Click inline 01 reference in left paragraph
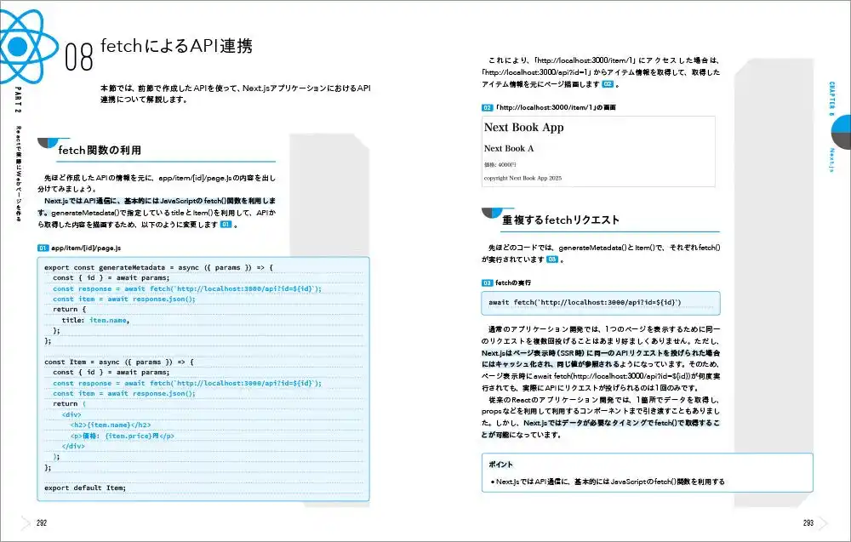The height and width of the screenshot is (542, 851). pos(226,225)
